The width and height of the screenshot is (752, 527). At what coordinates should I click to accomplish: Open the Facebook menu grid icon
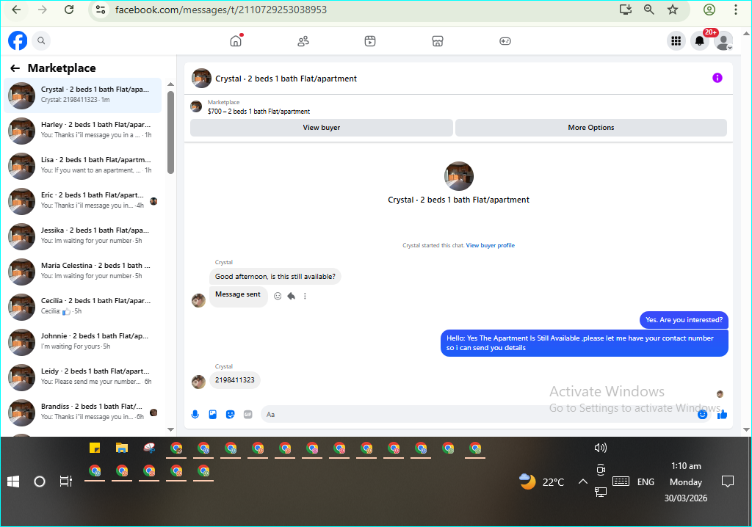pos(676,41)
